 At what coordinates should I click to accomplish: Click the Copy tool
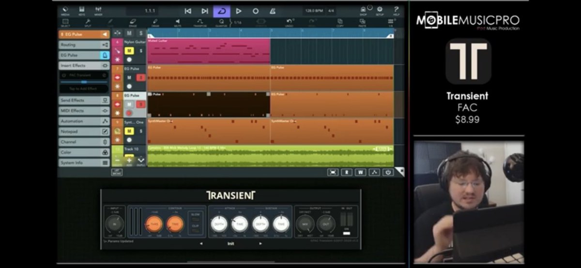340,23
